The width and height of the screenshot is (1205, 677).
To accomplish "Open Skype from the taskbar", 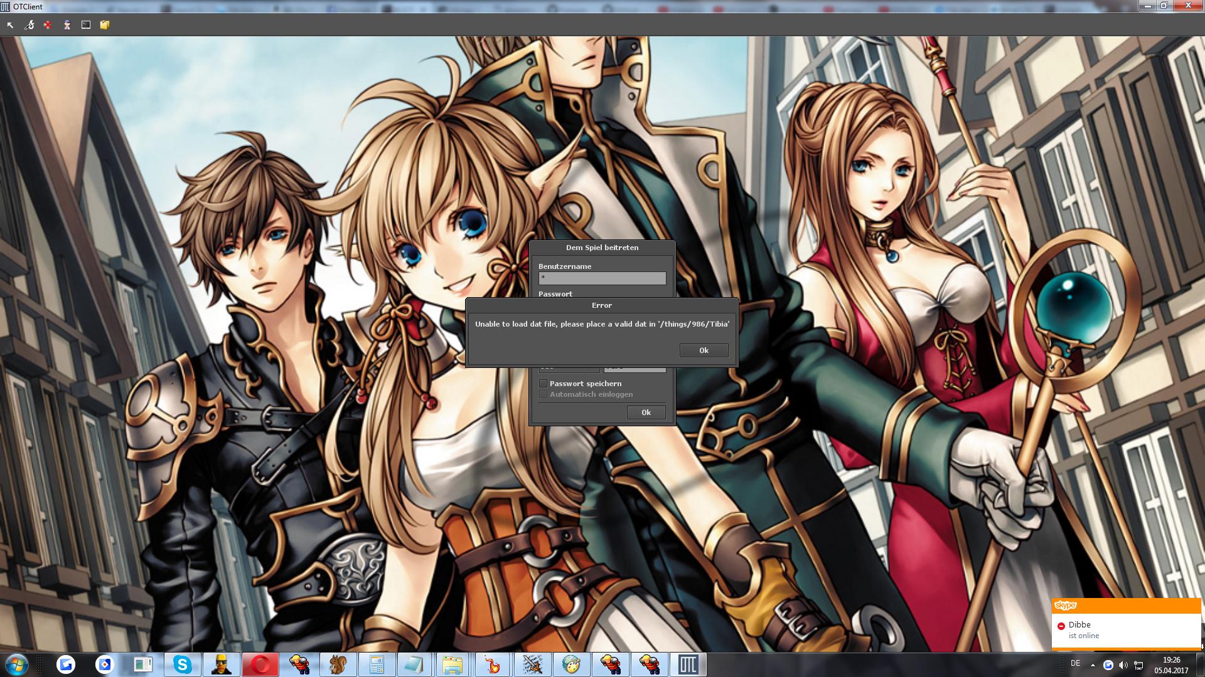I will (183, 664).
